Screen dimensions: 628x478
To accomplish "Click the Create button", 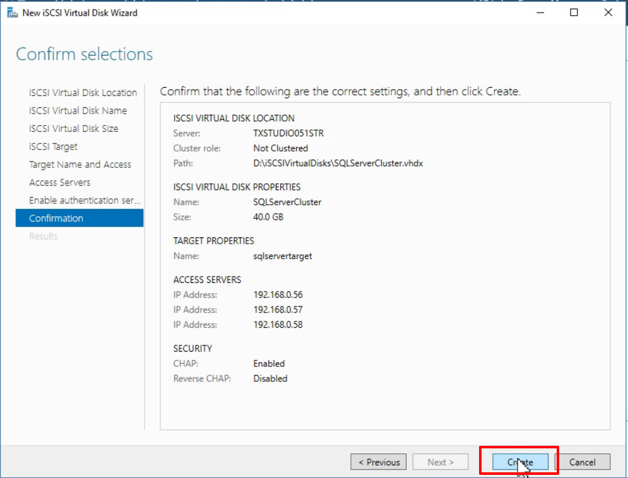I will pos(520,462).
